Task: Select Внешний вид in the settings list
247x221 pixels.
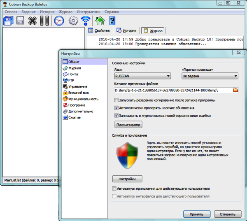Action: click(x=84, y=93)
